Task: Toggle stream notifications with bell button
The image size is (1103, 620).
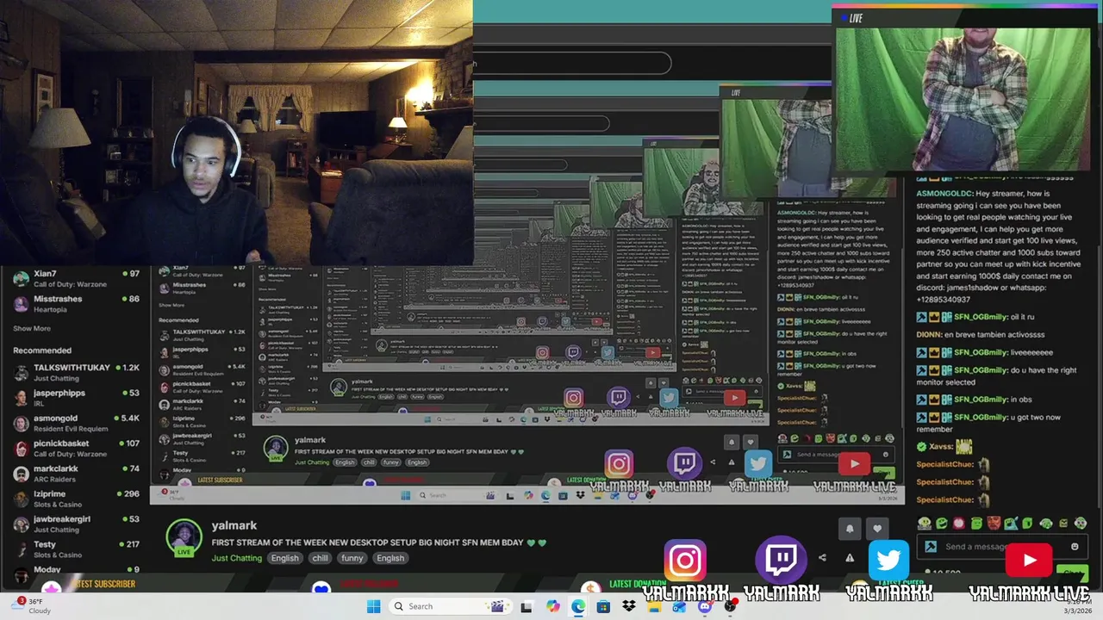Action: click(850, 529)
